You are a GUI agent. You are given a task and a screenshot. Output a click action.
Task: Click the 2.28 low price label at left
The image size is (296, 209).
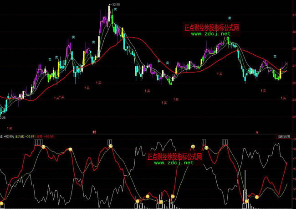[x=3, y=117]
